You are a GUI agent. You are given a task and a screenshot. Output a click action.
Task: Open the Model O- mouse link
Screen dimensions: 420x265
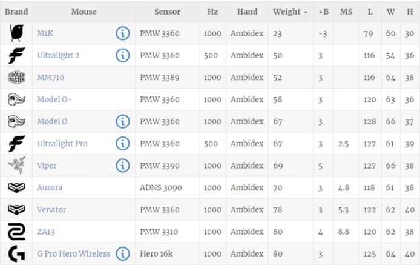[54, 99]
